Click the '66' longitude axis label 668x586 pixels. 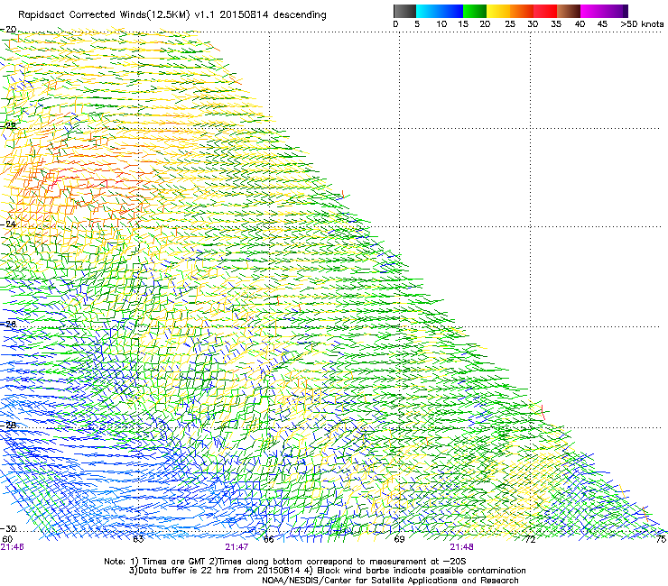pyautogui.click(x=269, y=539)
